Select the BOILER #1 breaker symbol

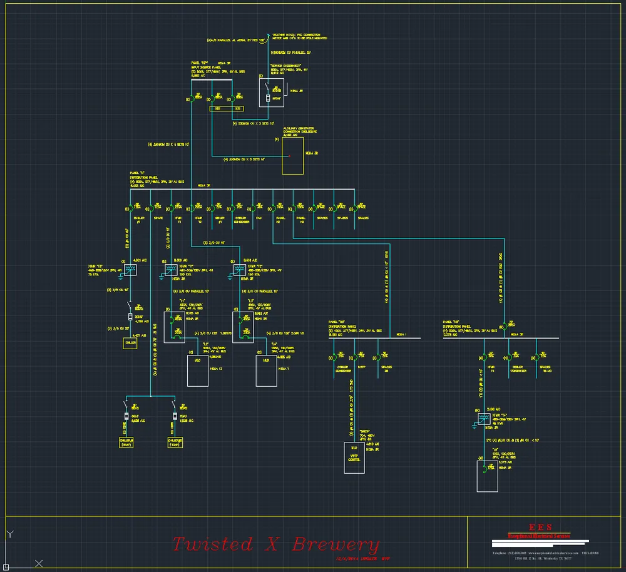pyautogui.click(x=212, y=208)
